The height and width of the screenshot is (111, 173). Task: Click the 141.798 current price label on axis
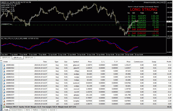point(169,22)
